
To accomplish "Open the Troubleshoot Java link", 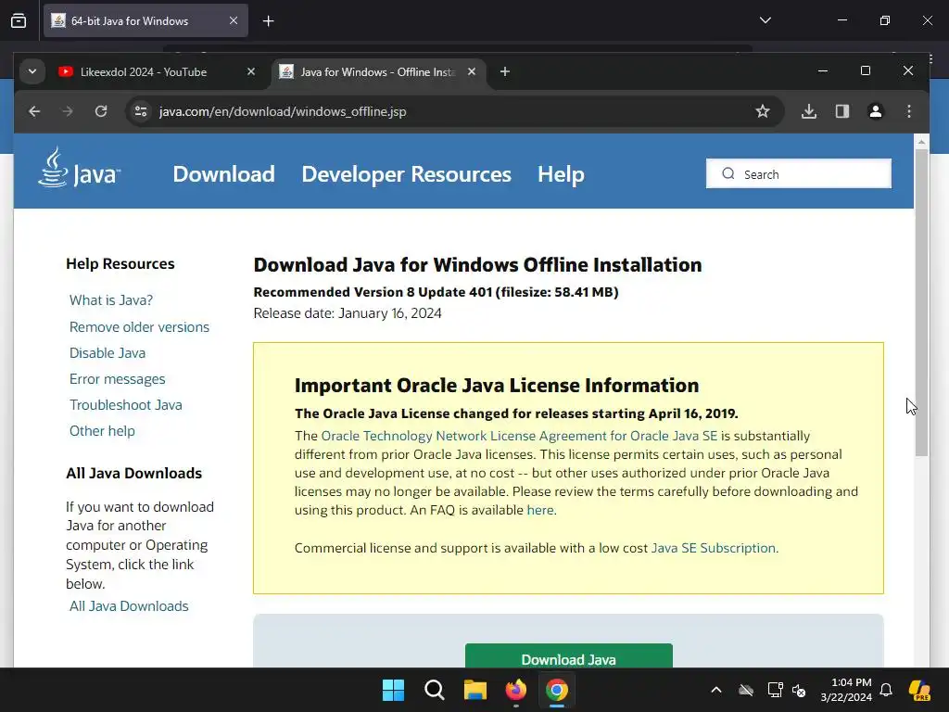I will (125, 405).
